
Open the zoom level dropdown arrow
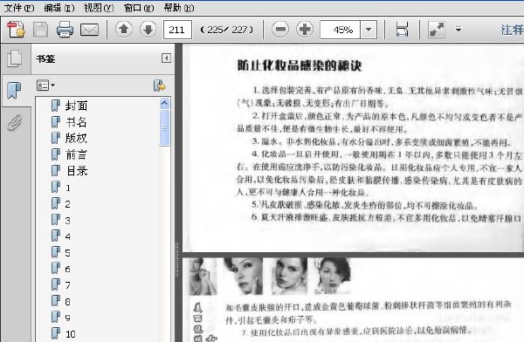click(369, 30)
